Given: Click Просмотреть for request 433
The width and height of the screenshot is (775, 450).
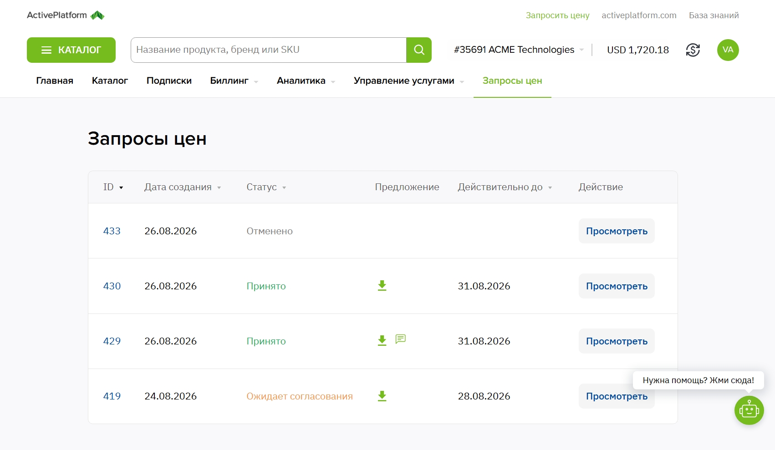Looking at the screenshot, I should pyautogui.click(x=617, y=231).
